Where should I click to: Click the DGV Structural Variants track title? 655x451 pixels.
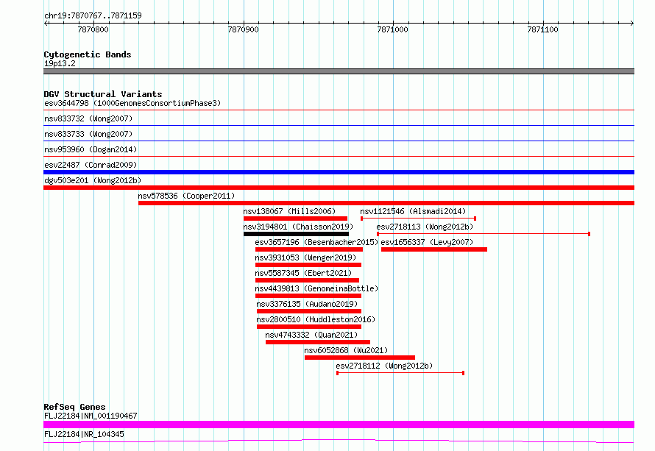click(x=103, y=94)
